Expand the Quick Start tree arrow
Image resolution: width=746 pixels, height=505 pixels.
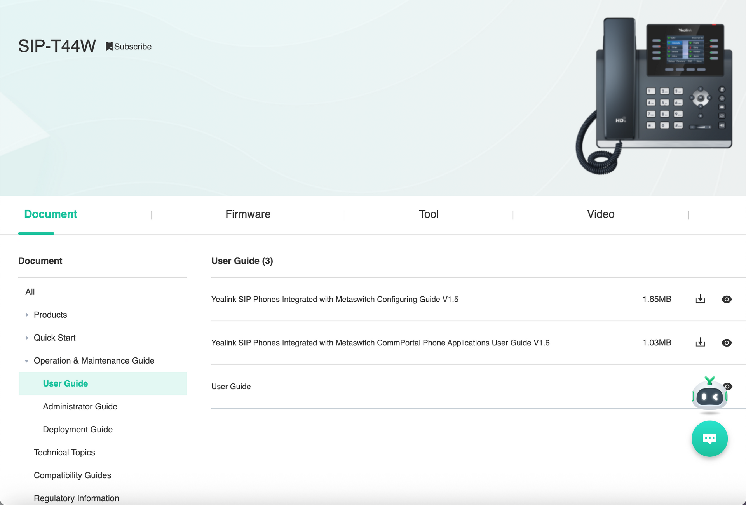(27, 338)
